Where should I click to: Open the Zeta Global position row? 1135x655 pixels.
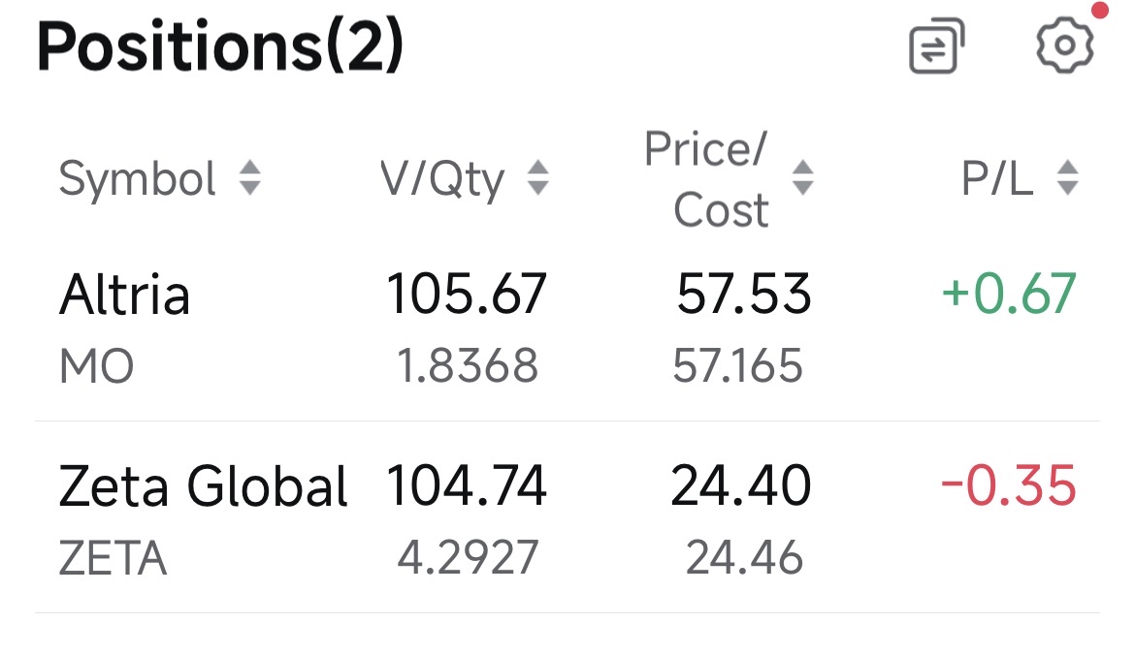(x=567, y=517)
